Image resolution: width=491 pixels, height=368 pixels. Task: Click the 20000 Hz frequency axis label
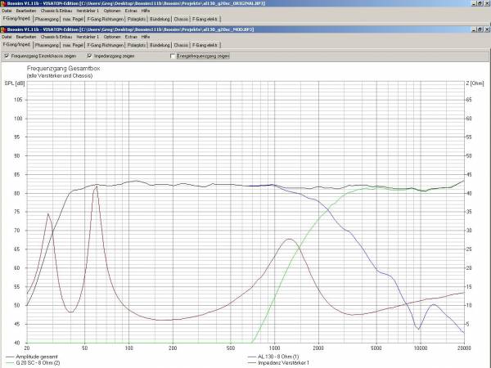pos(464,348)
